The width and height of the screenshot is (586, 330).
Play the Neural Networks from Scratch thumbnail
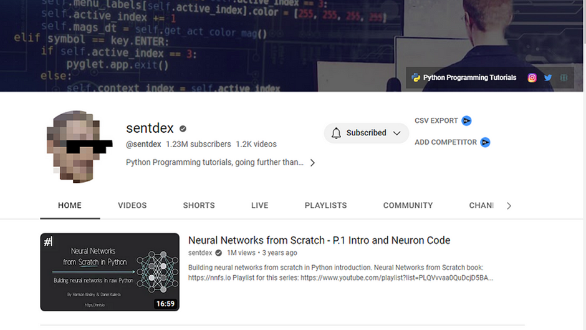click(x=110, y=272)
